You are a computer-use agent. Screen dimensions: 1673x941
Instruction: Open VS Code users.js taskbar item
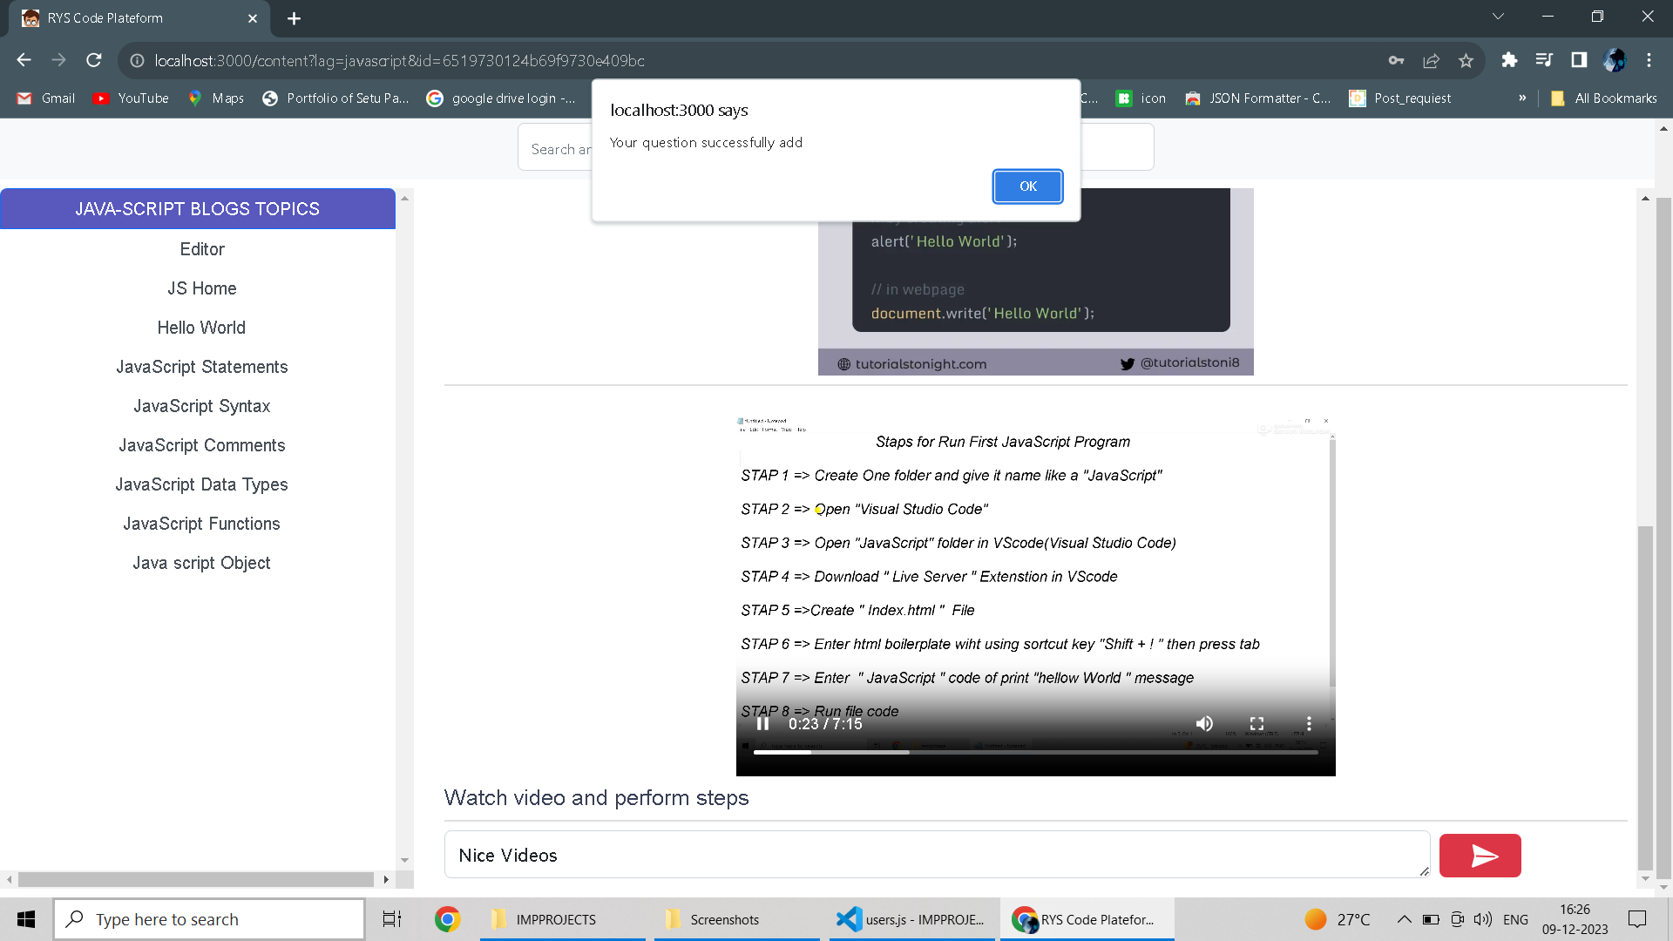coord(911,919)
